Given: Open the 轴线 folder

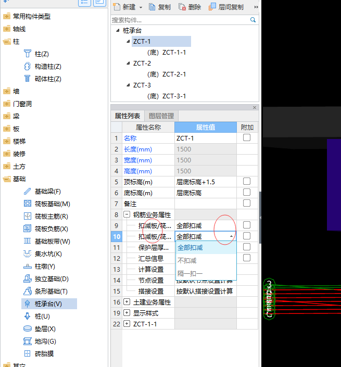Looking at the screenshot, I should (x=7, y=29).
